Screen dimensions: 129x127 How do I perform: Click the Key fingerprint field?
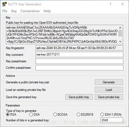[79, 48]
